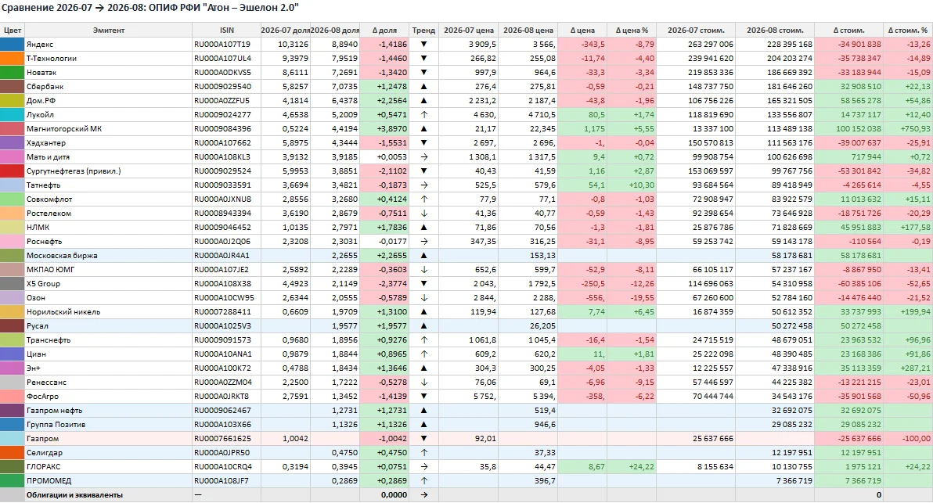Click the down trend arrow in the Озон row
This screenshot has height=503, width=933.
coord(423,298)
